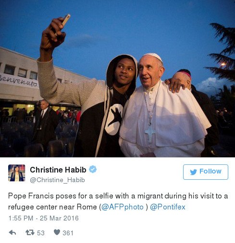Open the selfie photo in the tweet
This screenshot has height=243, width=235.
coord(117,79)
